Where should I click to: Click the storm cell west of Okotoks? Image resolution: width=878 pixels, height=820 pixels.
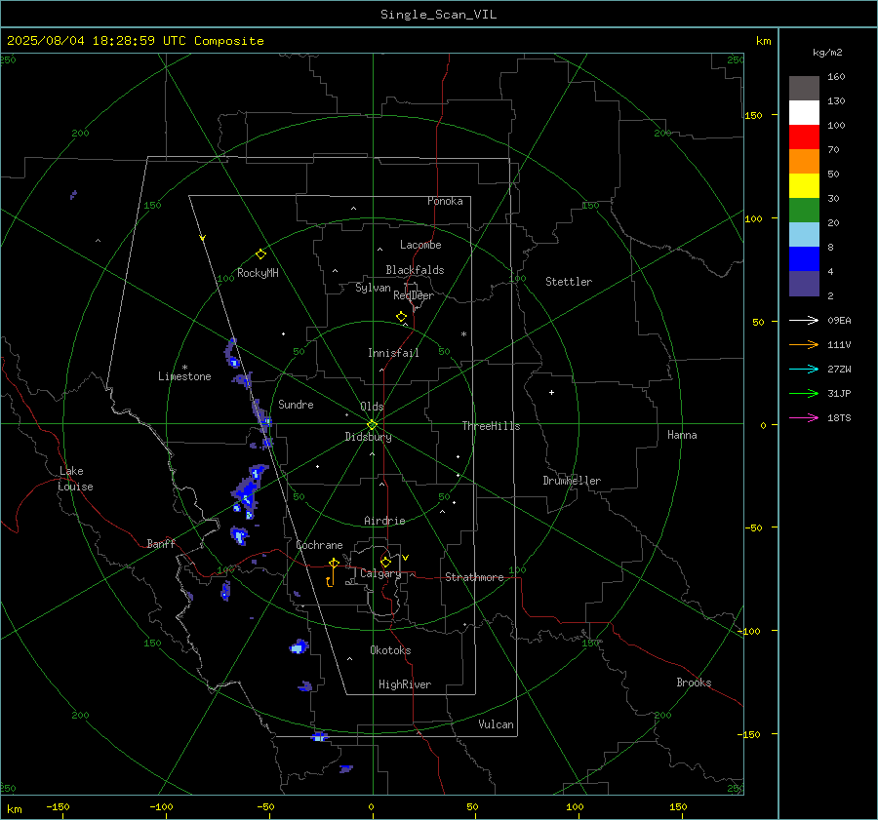point(299,646)
